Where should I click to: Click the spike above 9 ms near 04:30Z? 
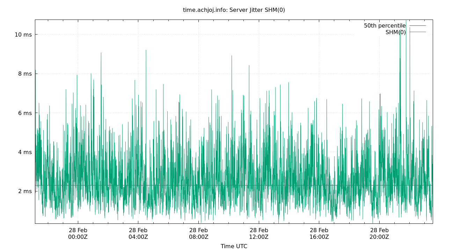(x=147, y=51)
